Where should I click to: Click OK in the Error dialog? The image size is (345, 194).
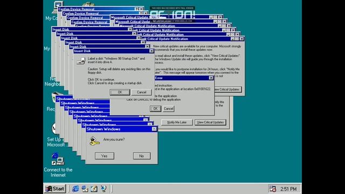coord(155,109)
